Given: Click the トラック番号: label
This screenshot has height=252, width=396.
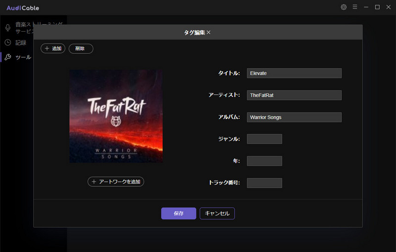Looking at the screenshot, I should [224, 183].
